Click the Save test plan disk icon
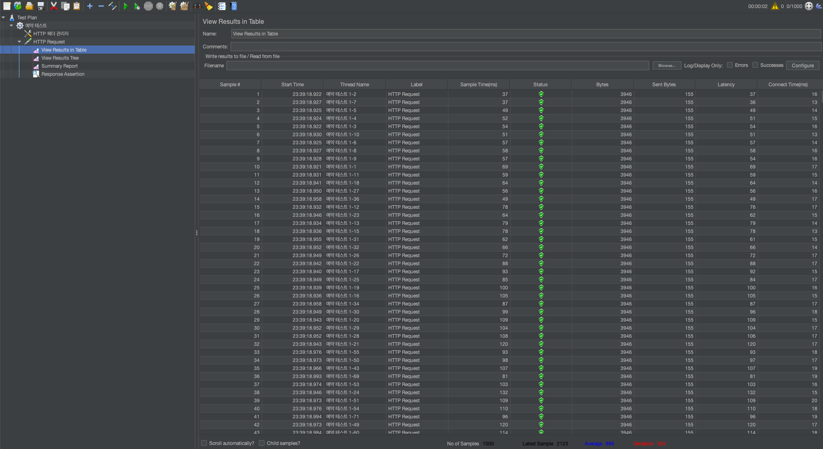The image size is (823, 449). (x=41, y=6)
